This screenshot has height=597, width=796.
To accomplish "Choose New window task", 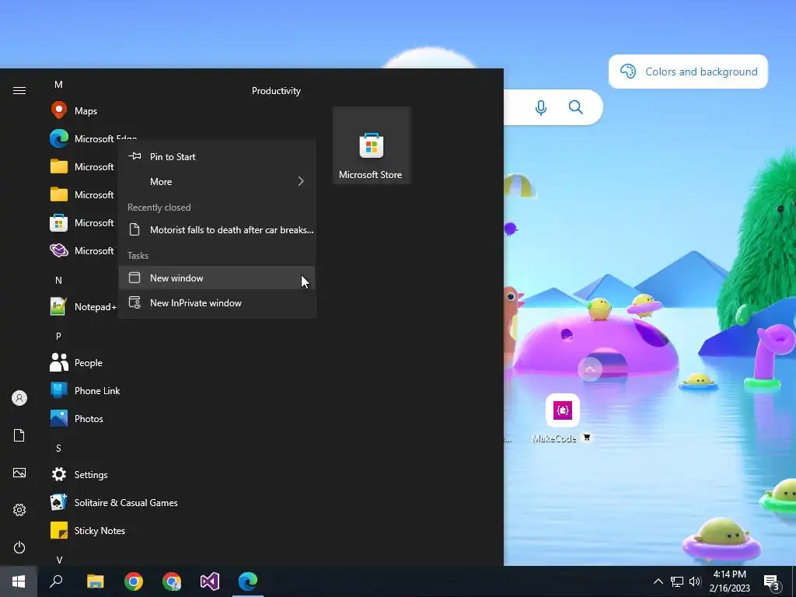I will (x=217, y=278).
